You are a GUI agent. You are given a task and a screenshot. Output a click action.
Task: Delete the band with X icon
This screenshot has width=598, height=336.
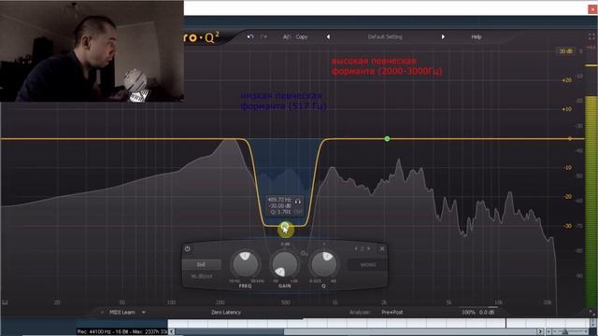pyautogui.click(x=382, y=248)
